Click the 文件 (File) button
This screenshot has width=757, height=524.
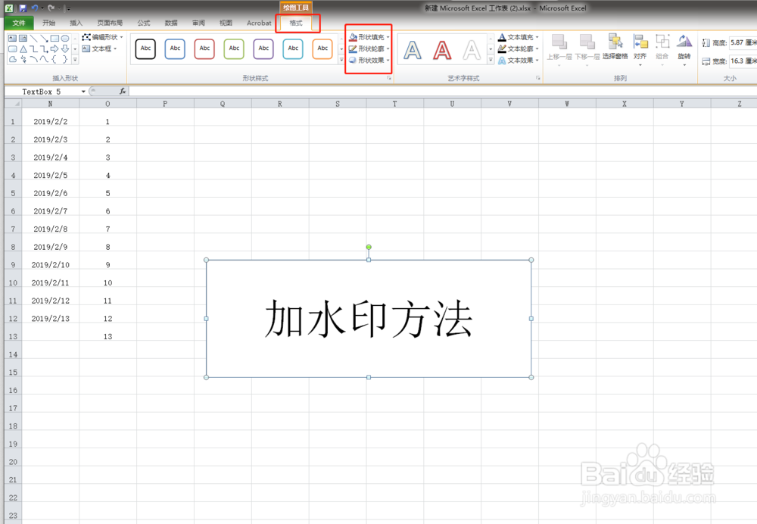click(19, 23)
